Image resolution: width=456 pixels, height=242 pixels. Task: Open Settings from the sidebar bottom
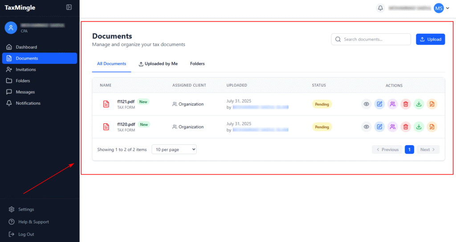click(x=26, y=210)
